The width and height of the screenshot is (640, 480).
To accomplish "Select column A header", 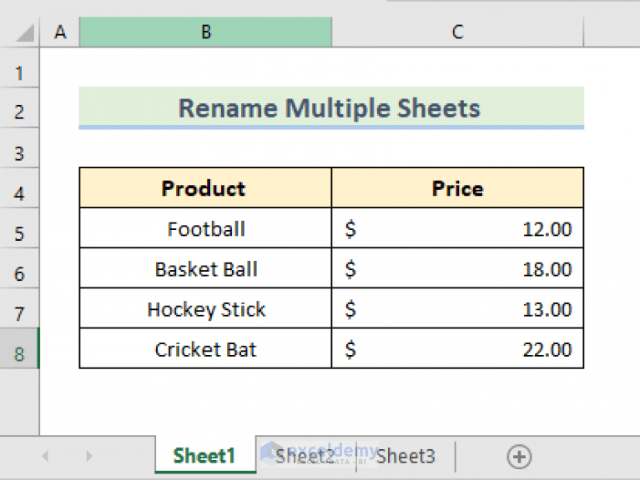I will pyautogui.click(x=60, y=32).
